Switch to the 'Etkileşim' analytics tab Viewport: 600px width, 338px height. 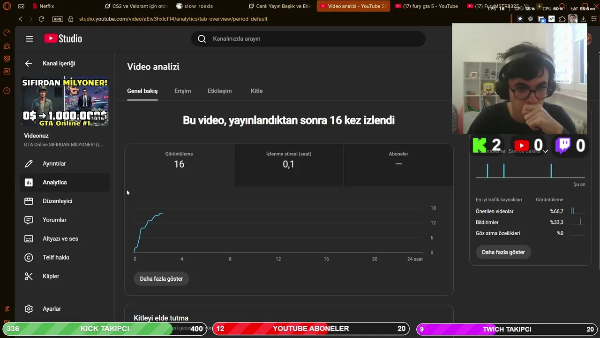pyautogui.click(x=219, y=91)
